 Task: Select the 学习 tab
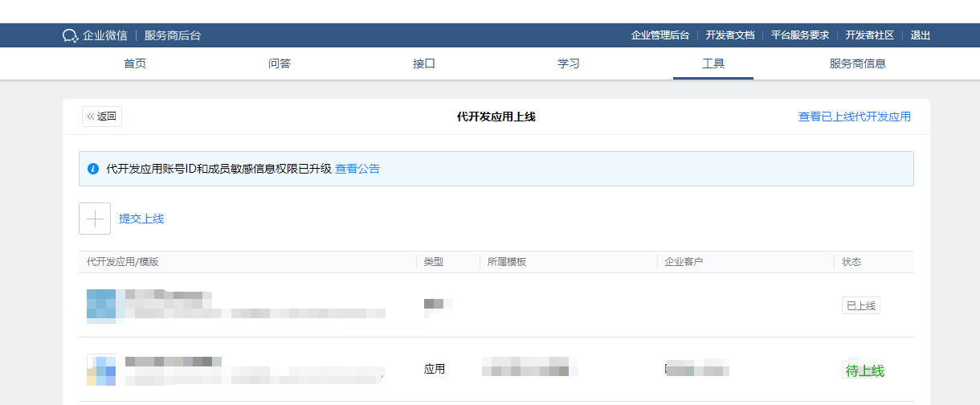(569, 63)
